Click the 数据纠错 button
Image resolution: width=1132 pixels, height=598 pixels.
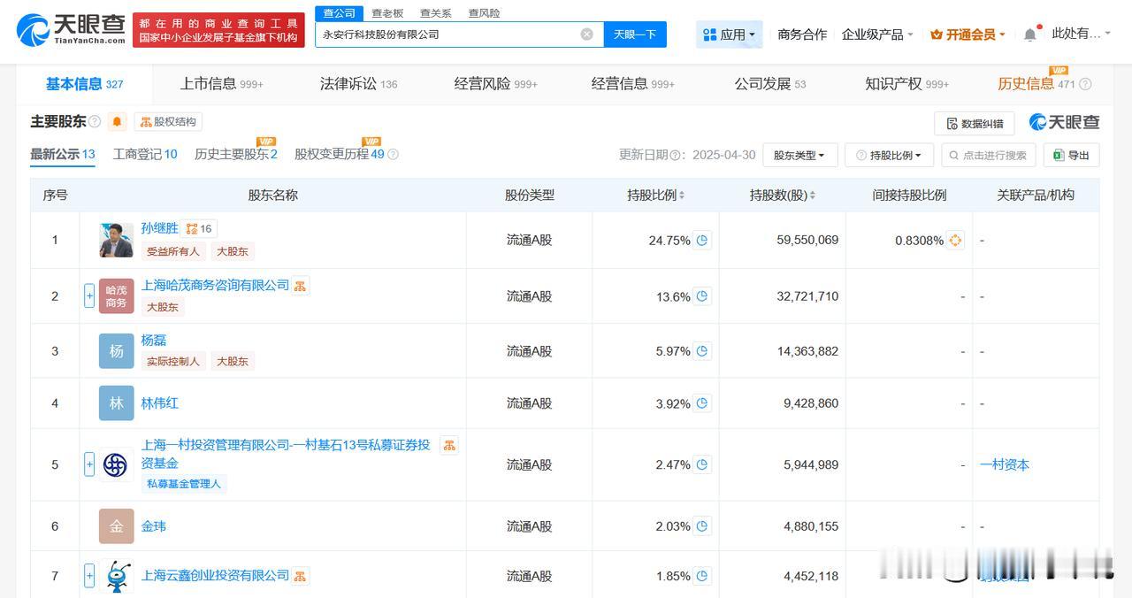coord(975,124)
